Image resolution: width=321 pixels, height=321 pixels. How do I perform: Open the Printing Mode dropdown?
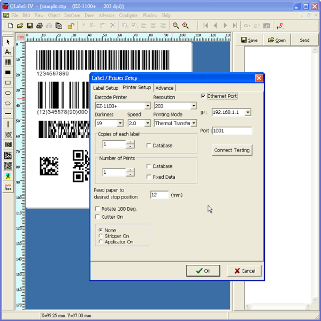[194, 123]
